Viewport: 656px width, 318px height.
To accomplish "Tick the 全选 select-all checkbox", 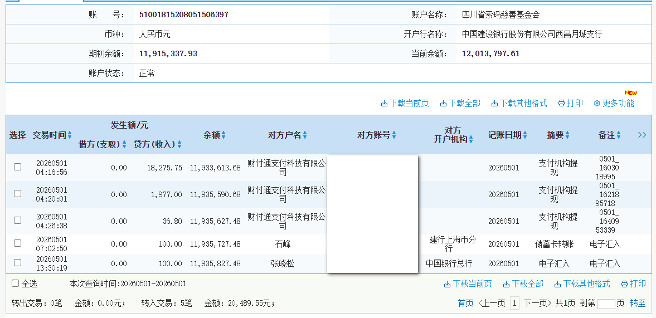I will (16, 283).
